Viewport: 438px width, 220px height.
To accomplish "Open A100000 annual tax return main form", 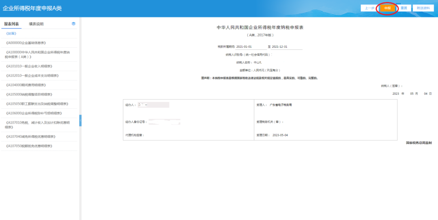I will 37,54.
